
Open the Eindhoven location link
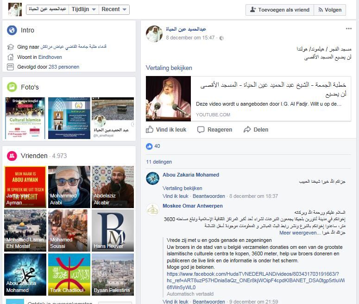[x=50, y=57]
